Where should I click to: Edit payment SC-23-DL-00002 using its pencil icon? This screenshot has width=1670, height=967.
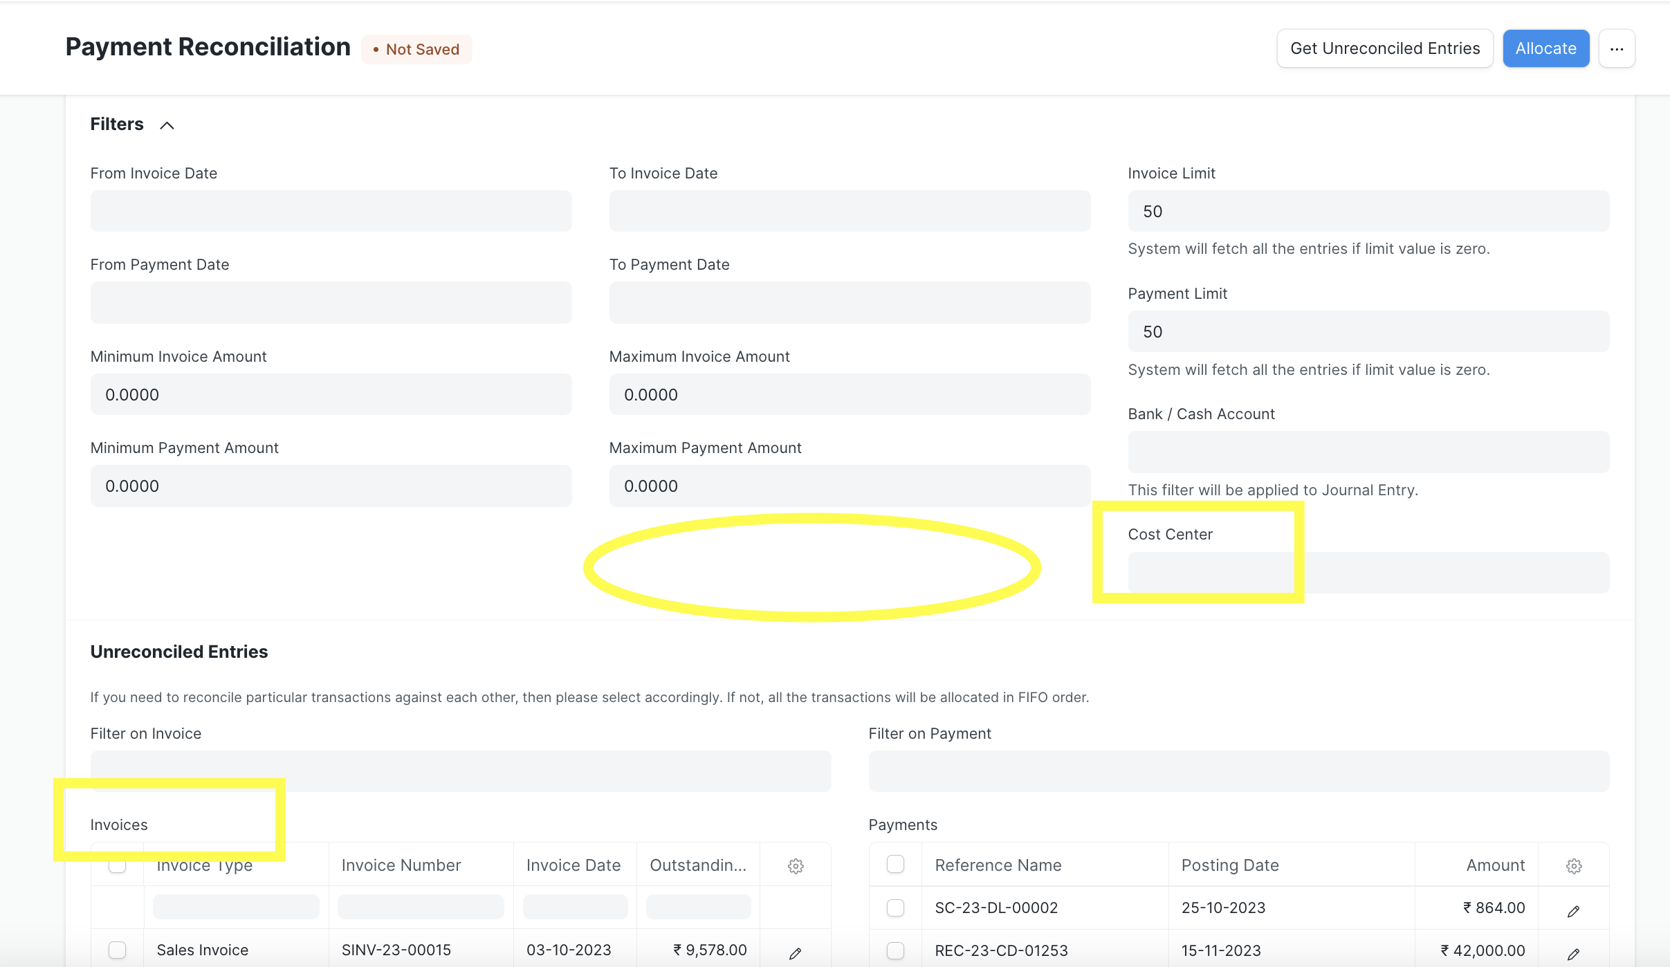pyautogui.click(x=1573, y=910)
